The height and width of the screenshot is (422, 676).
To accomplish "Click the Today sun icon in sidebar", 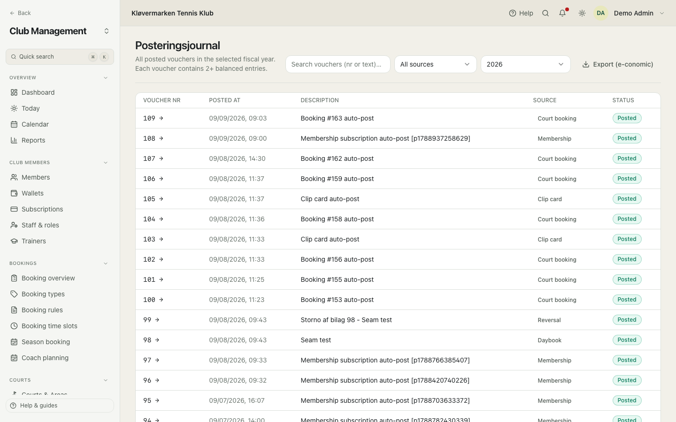I will coord(14,108).
